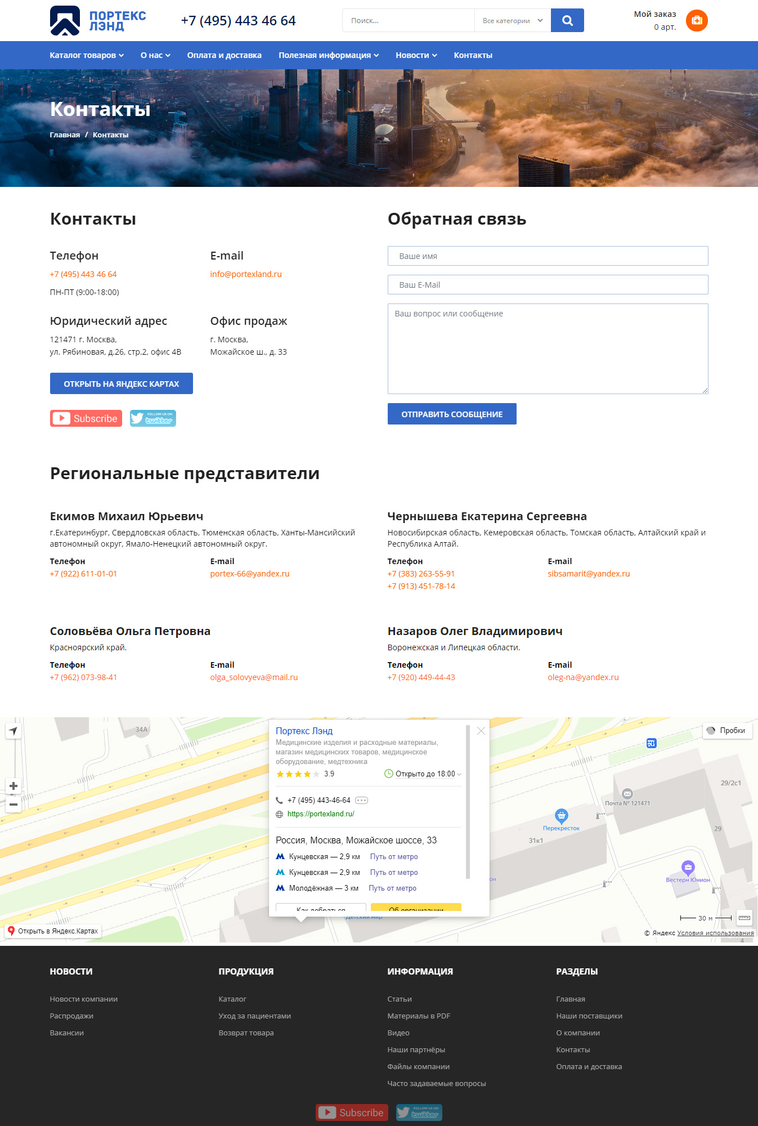Viewport: 758px width, 1126px height.
Task: Expand the Полезная информация menu
Action: coord(329,55)
